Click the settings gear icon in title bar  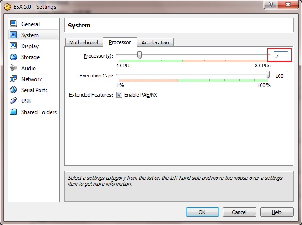pos(7,7)
